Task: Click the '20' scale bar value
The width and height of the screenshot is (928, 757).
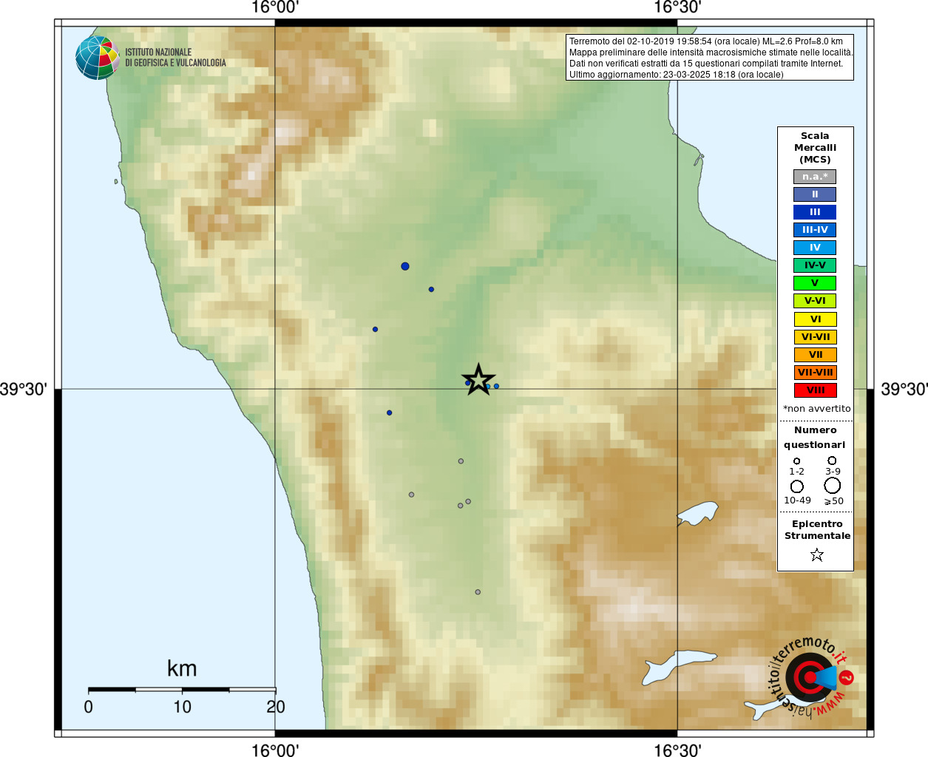Action: click(x=276, y=707)
